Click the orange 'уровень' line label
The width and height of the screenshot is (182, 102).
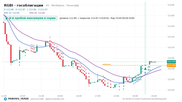click(107, 64)
